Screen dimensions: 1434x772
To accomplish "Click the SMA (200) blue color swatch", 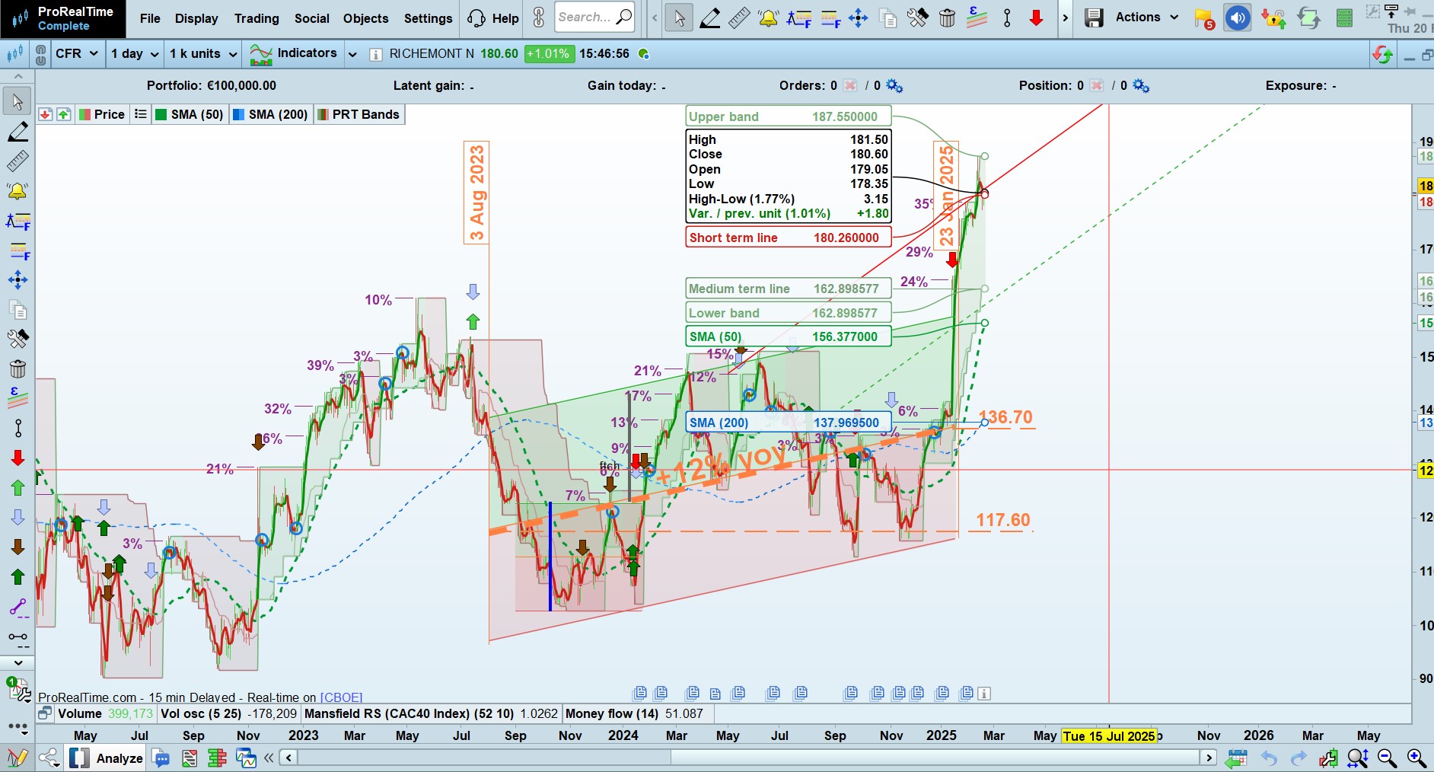I will [x=238, y=114].
